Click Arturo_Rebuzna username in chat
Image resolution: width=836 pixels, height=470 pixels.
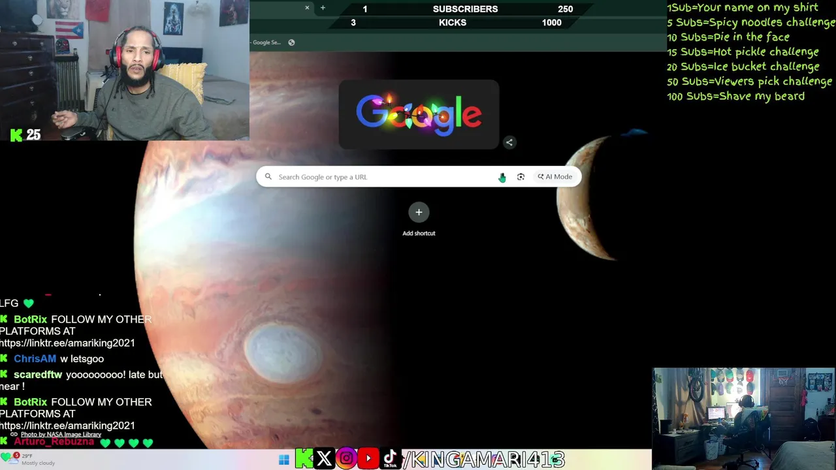point(54,442)
